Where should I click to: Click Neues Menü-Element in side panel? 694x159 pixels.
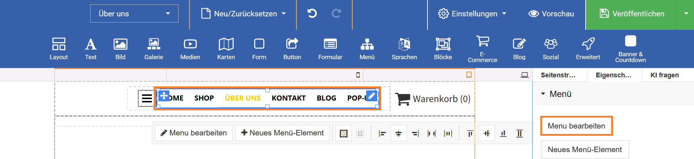[x=584, y=150]
